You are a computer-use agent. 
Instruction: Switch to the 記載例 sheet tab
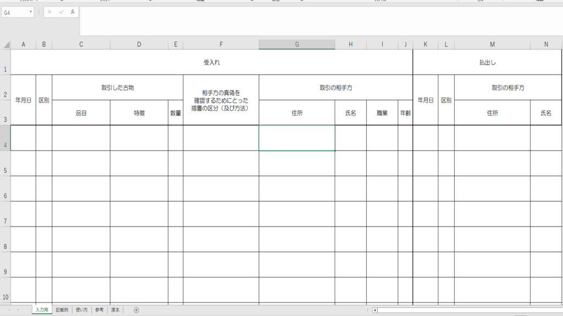click(62, 310)
